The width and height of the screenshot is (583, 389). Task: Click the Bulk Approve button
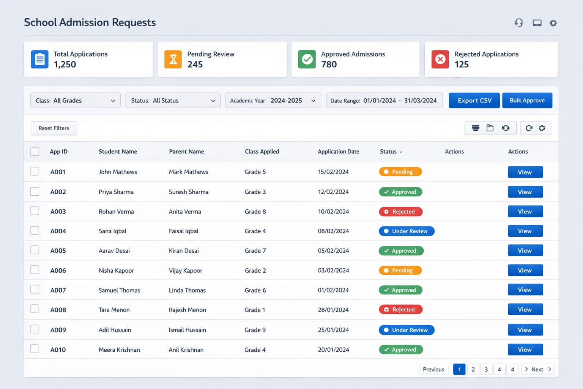[527, 100]
